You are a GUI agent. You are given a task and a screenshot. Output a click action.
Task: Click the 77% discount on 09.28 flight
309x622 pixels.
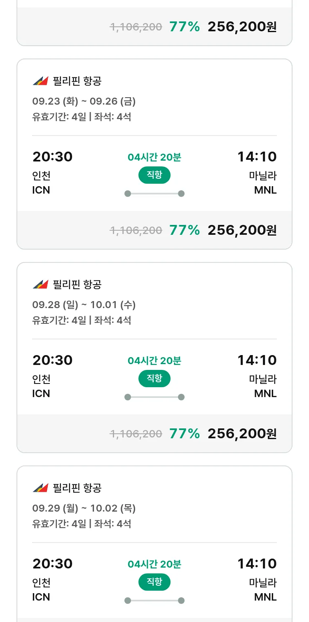184,434
